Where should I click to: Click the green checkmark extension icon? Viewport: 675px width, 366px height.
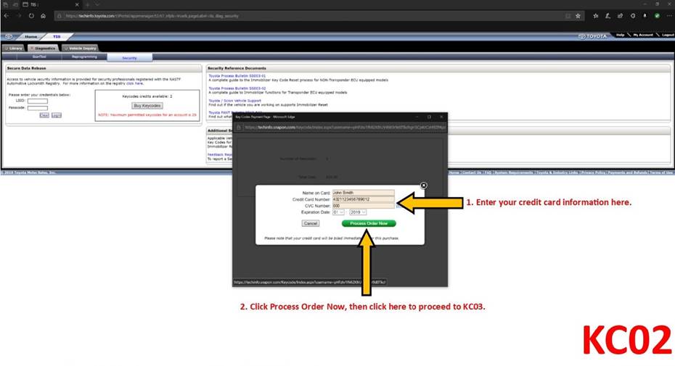[x=657, y=16]
